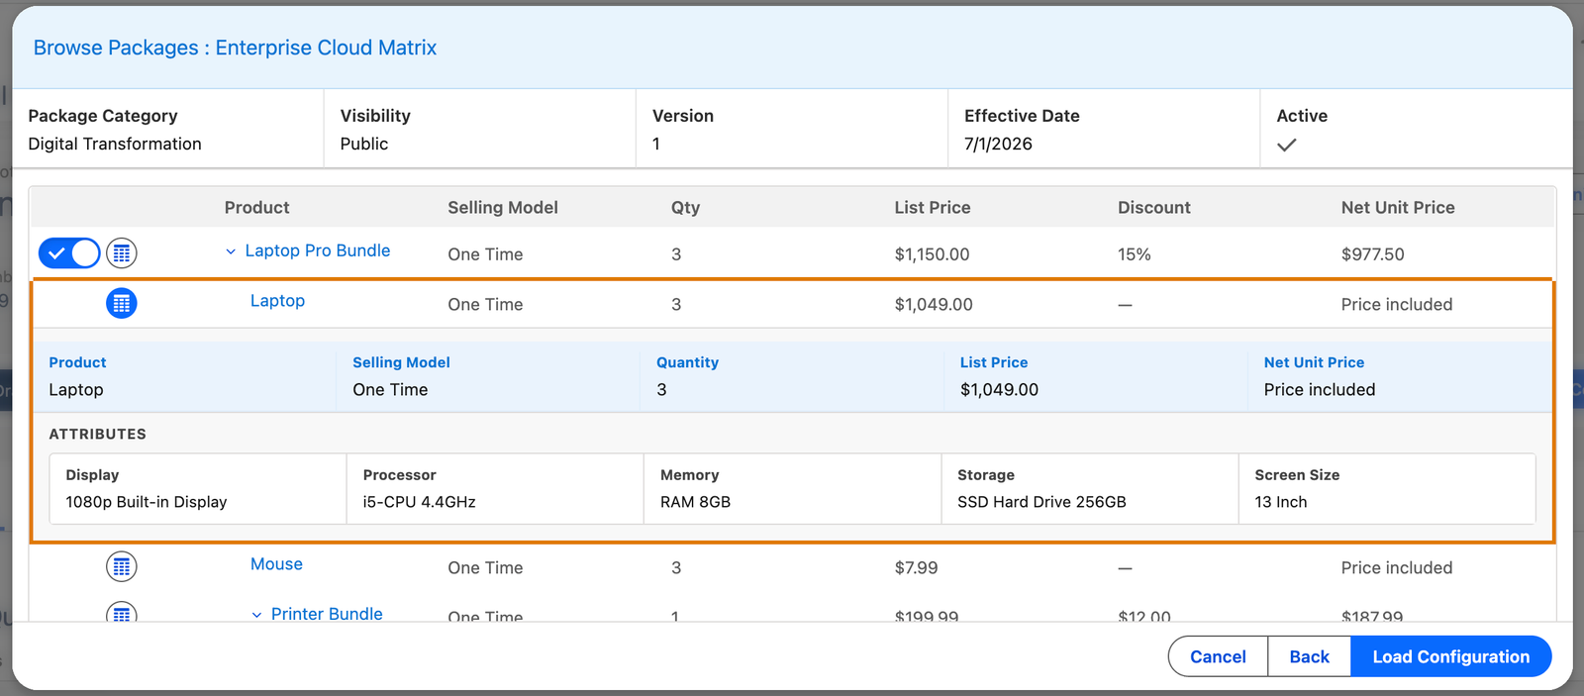The width and height of the screenshot is (1584, 696).
Task: Click the SSD Hard Drive 256GB value
Action: pyautogui.click(x=1041, y=502)
